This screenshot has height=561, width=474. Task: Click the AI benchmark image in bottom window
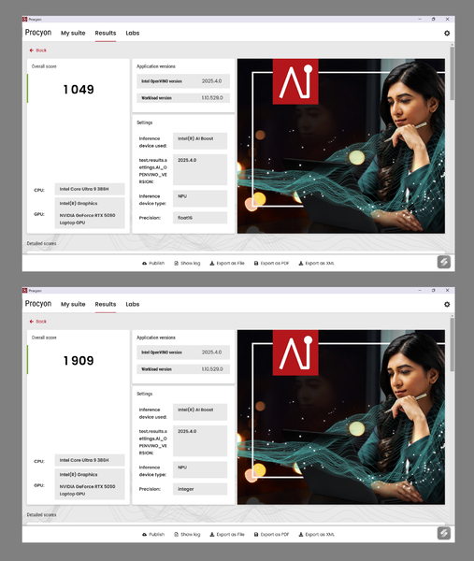341,417
